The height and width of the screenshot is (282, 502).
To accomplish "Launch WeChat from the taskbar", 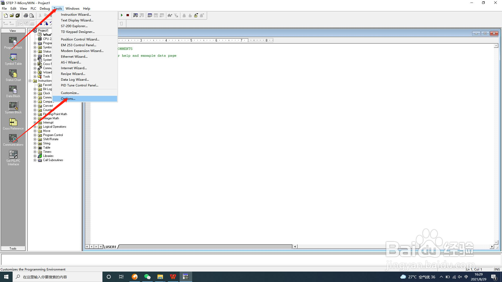I will point(147,277).
